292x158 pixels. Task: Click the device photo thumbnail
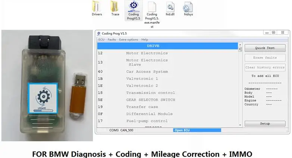click(x=47, y=86)
